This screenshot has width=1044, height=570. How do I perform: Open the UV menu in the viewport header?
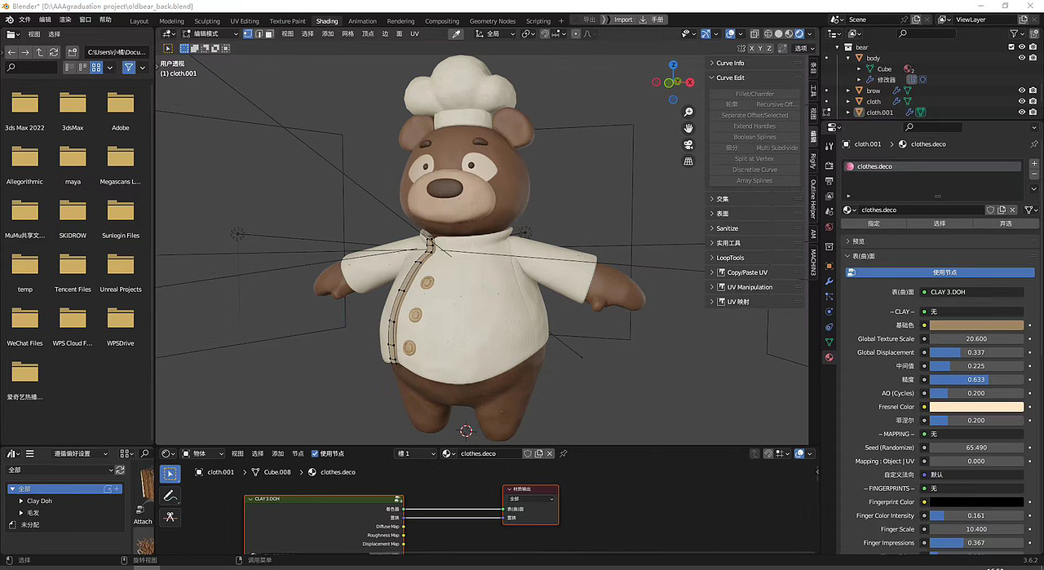pyautogui.click(x=416, y=34)
